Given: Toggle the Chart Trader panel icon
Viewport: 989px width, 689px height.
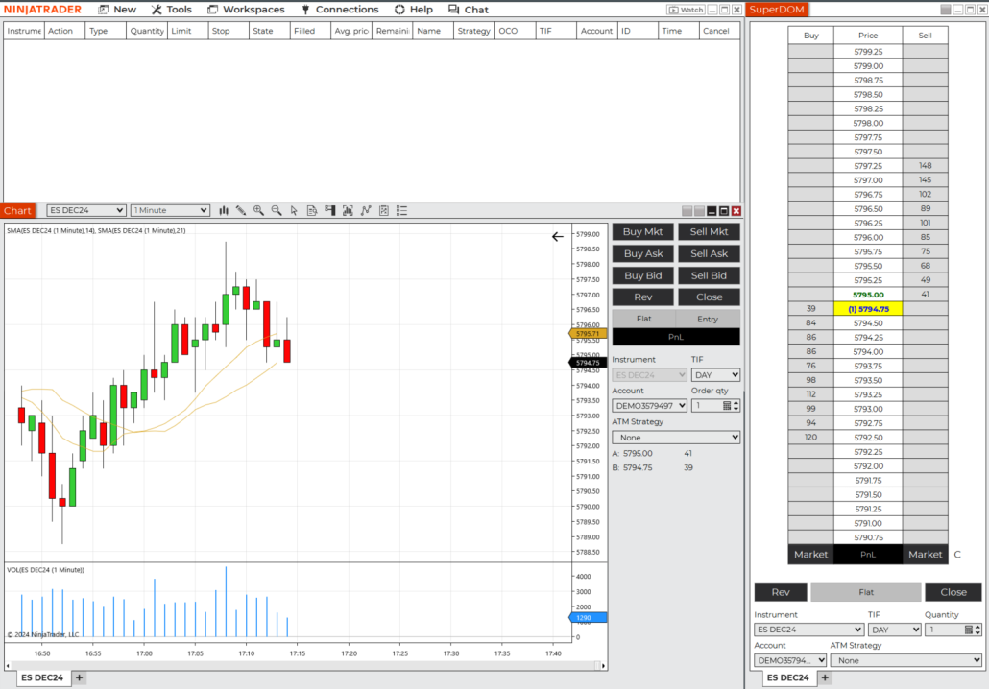Looking at the screenshot, I should [329, 210].
